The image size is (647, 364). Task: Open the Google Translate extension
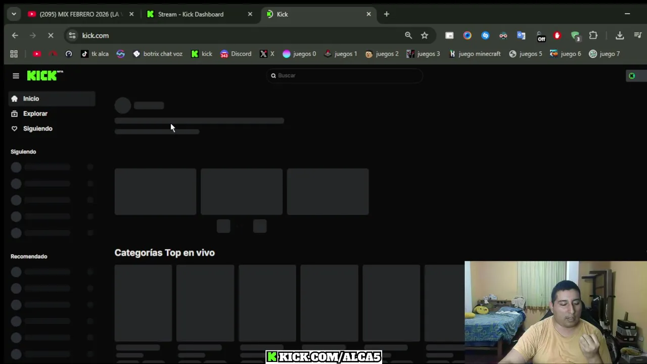pyautogui.click(x=521, y=35)
